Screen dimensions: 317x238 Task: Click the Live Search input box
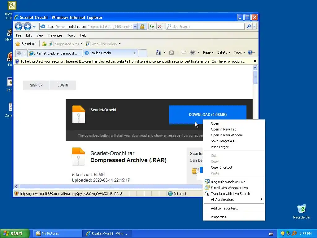click(205, 27)
